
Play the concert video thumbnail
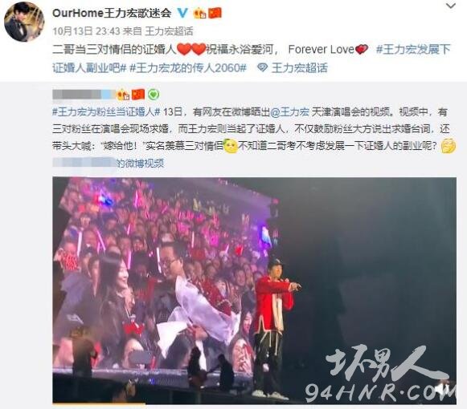pyautogui.click(x=254, y=290)
